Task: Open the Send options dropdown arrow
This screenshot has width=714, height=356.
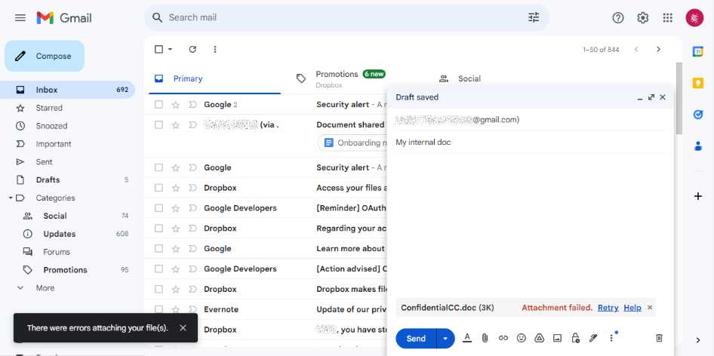Action: pos(445,338)
